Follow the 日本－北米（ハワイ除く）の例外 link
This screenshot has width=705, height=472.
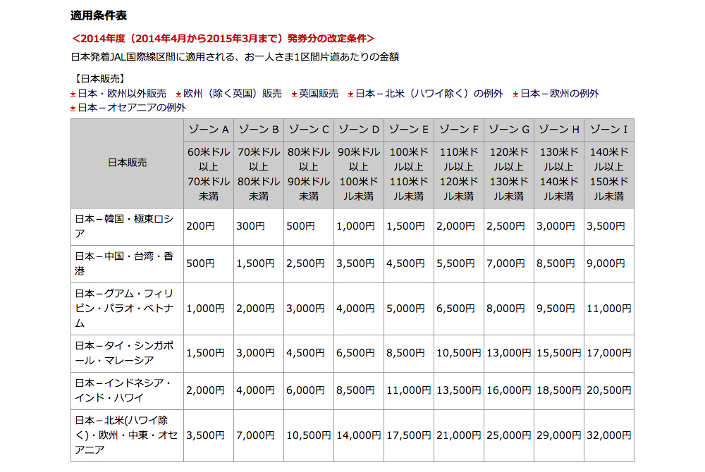429,94
